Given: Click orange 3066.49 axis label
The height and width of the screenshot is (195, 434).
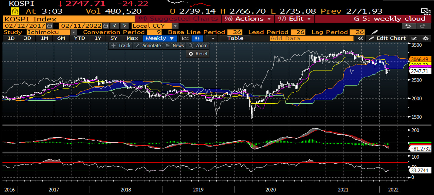Looking at the screenshot, I should (420, 59).
